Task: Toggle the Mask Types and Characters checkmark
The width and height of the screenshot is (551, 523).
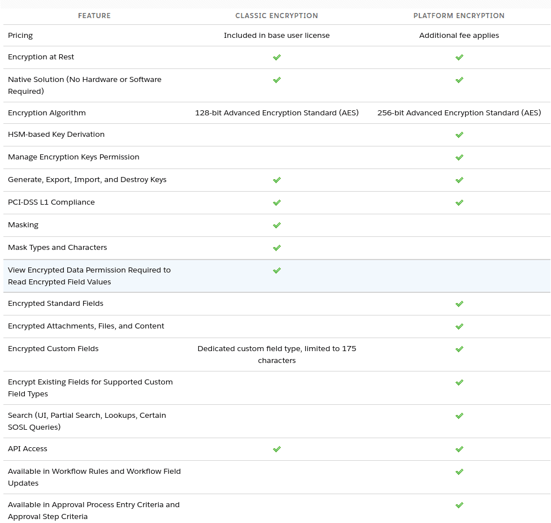Action: click(x=277, y=248)
